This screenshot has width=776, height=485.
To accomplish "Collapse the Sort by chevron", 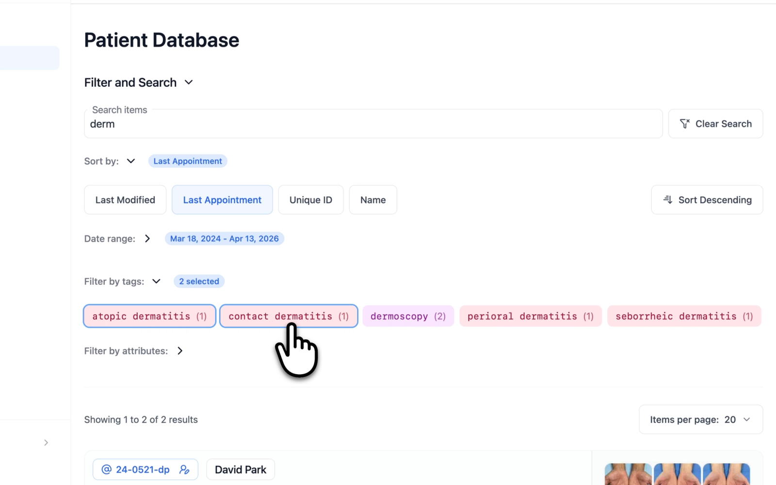I will (131, 161).
